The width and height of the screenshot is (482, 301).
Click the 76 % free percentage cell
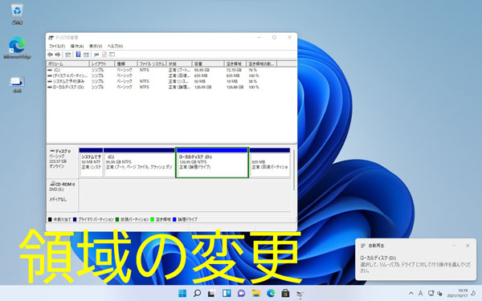point(252,70)
